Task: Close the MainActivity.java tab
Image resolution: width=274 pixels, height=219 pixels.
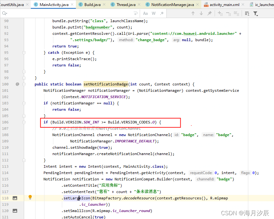Action: [x=72, y=4]
